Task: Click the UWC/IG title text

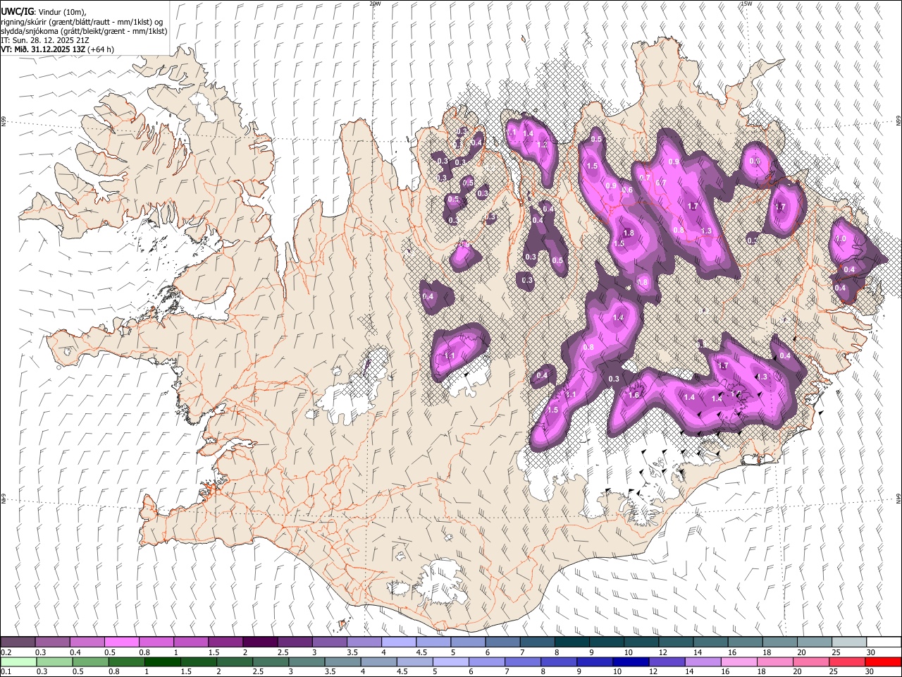Action: pos(17,11)
